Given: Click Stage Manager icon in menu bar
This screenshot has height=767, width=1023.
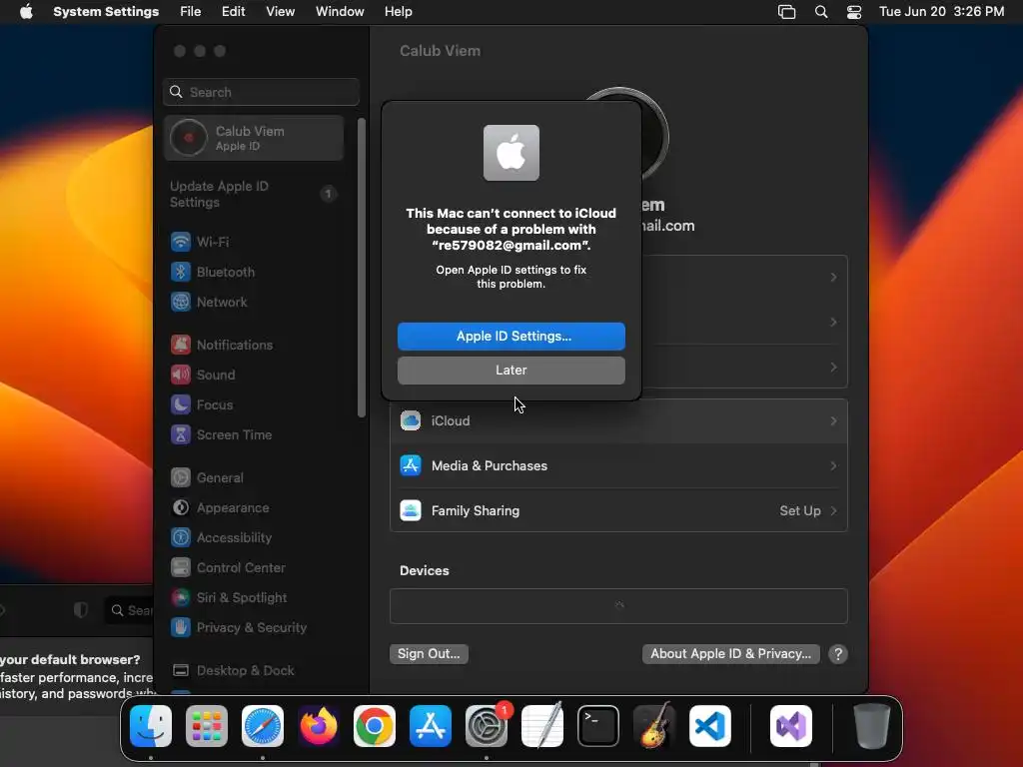Looking at the screenshot, I should tap(787, 12).
